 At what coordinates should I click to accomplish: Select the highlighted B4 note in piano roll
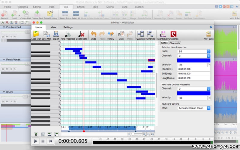coord(151,60)
